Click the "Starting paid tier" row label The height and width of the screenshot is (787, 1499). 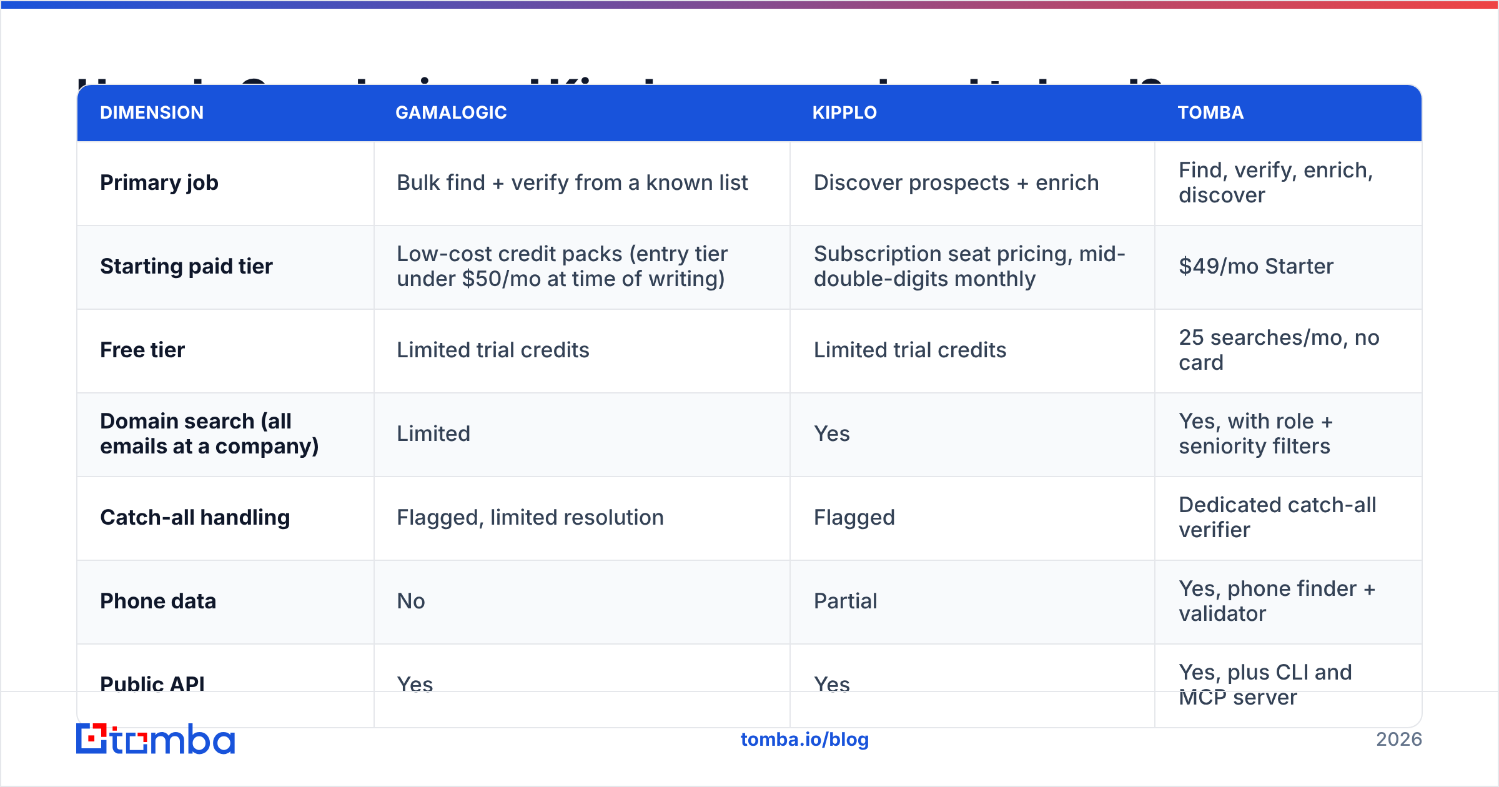click(x=186, y=266)
